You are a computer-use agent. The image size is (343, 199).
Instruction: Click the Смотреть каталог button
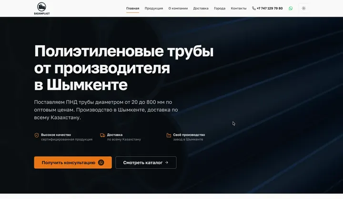(x=146, y=162)
